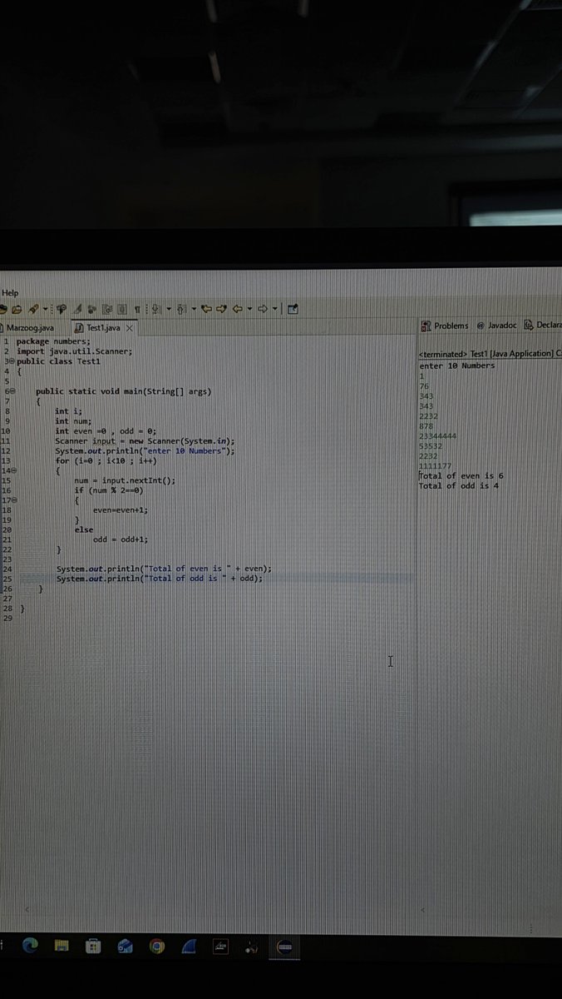This screenshot has width=562, height=999.
Task: Click console input value 53532
Action: coord(431,445)
